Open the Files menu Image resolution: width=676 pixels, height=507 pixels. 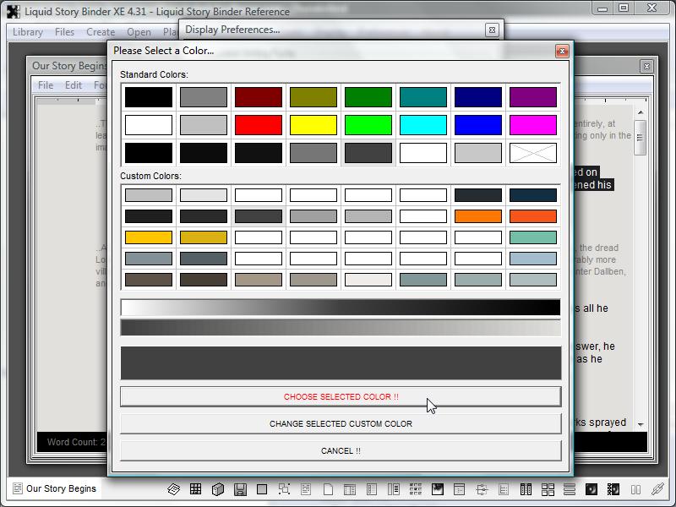(64, 32)
